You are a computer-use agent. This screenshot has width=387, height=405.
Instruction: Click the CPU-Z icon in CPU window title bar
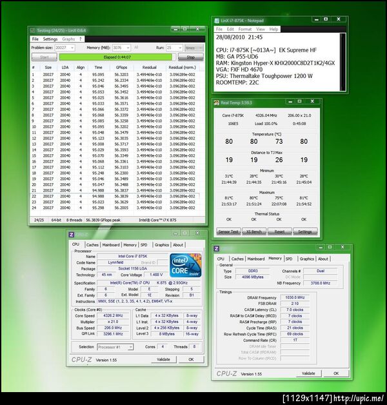pyautogui.click(x=72, y=235)
